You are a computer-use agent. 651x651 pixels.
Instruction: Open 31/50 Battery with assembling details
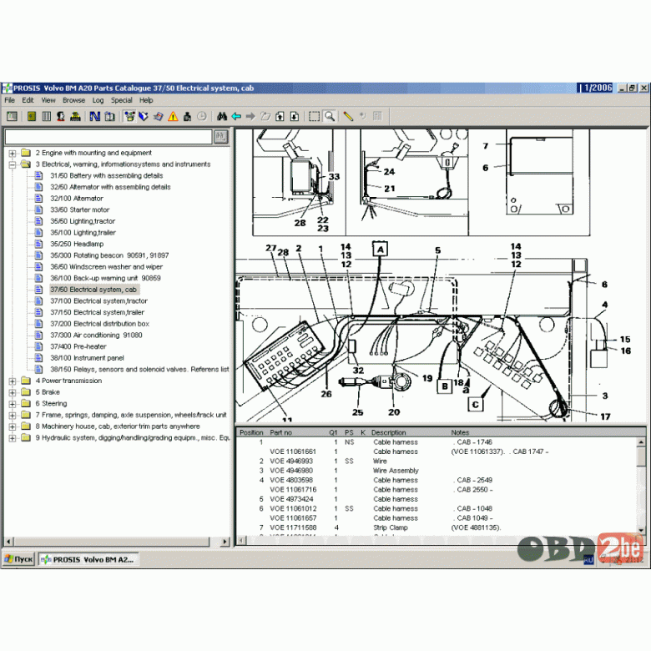pyautogui.click(x=107, y=175)
